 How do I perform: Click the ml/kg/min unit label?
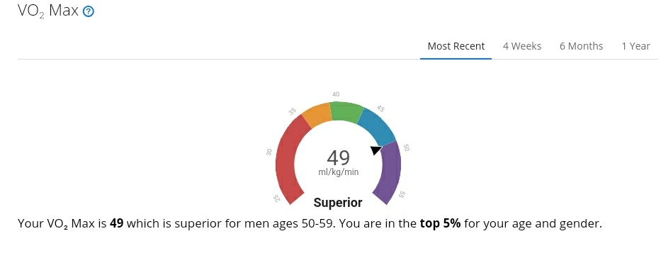click(339, 172)
